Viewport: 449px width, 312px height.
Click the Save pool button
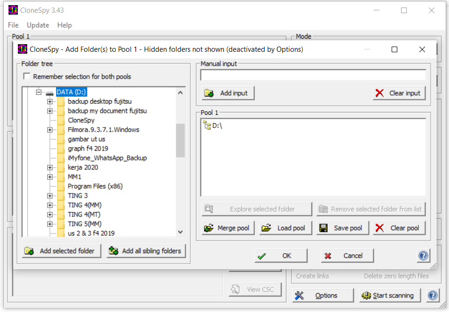[x=342, y=228]
